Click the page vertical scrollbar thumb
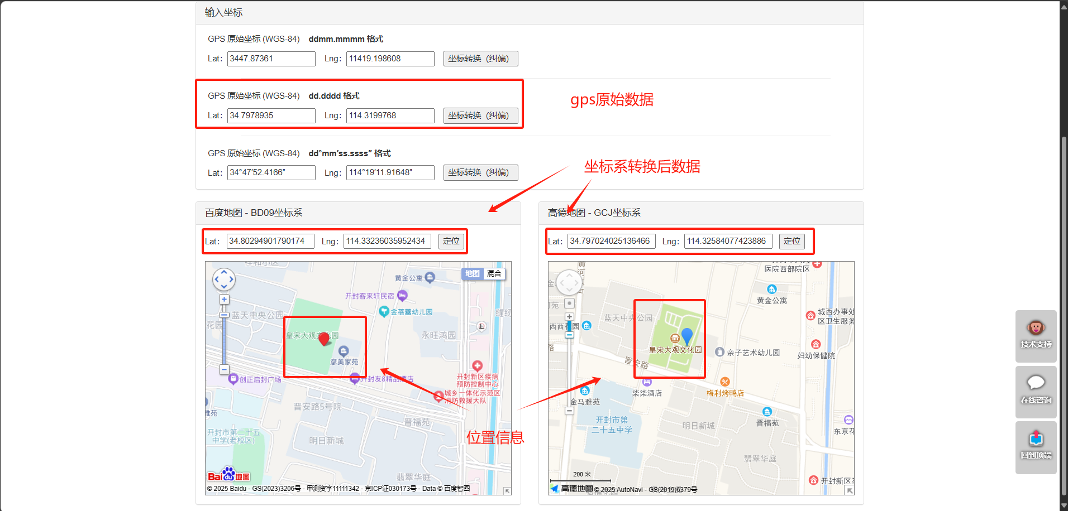The width and height of the screenshot is (1068, 511). pos(1064,315)
